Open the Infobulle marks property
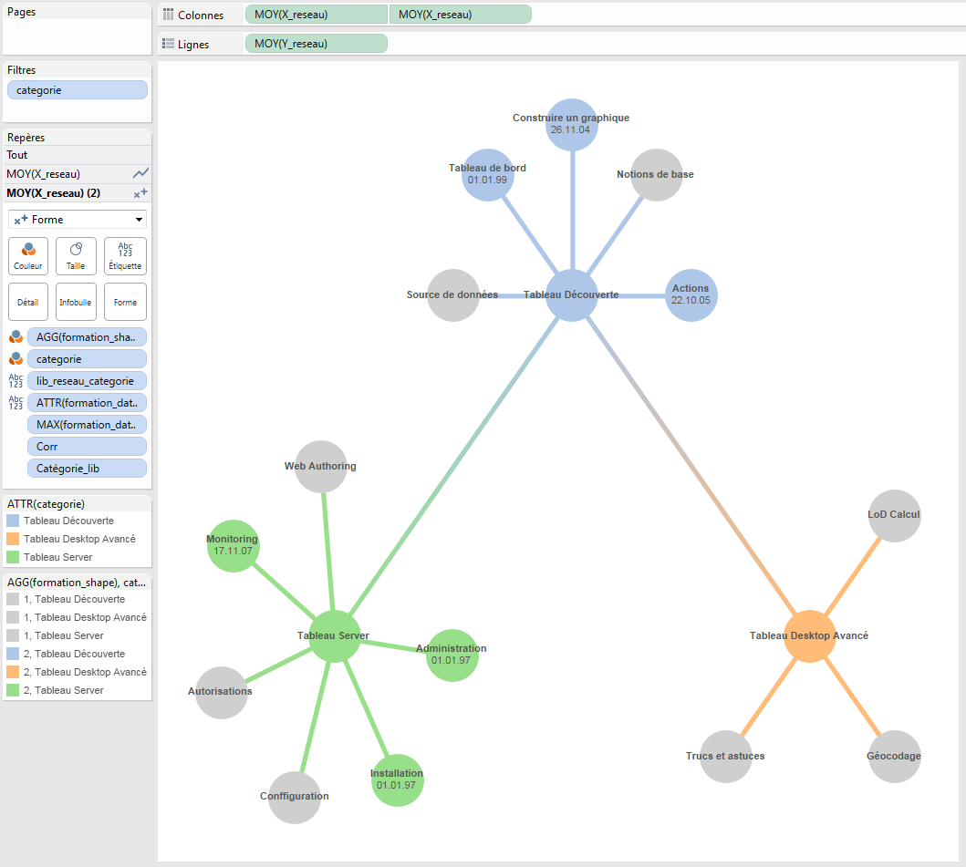The width and height of the screenshot is (966, 867). tap(77, 302)
